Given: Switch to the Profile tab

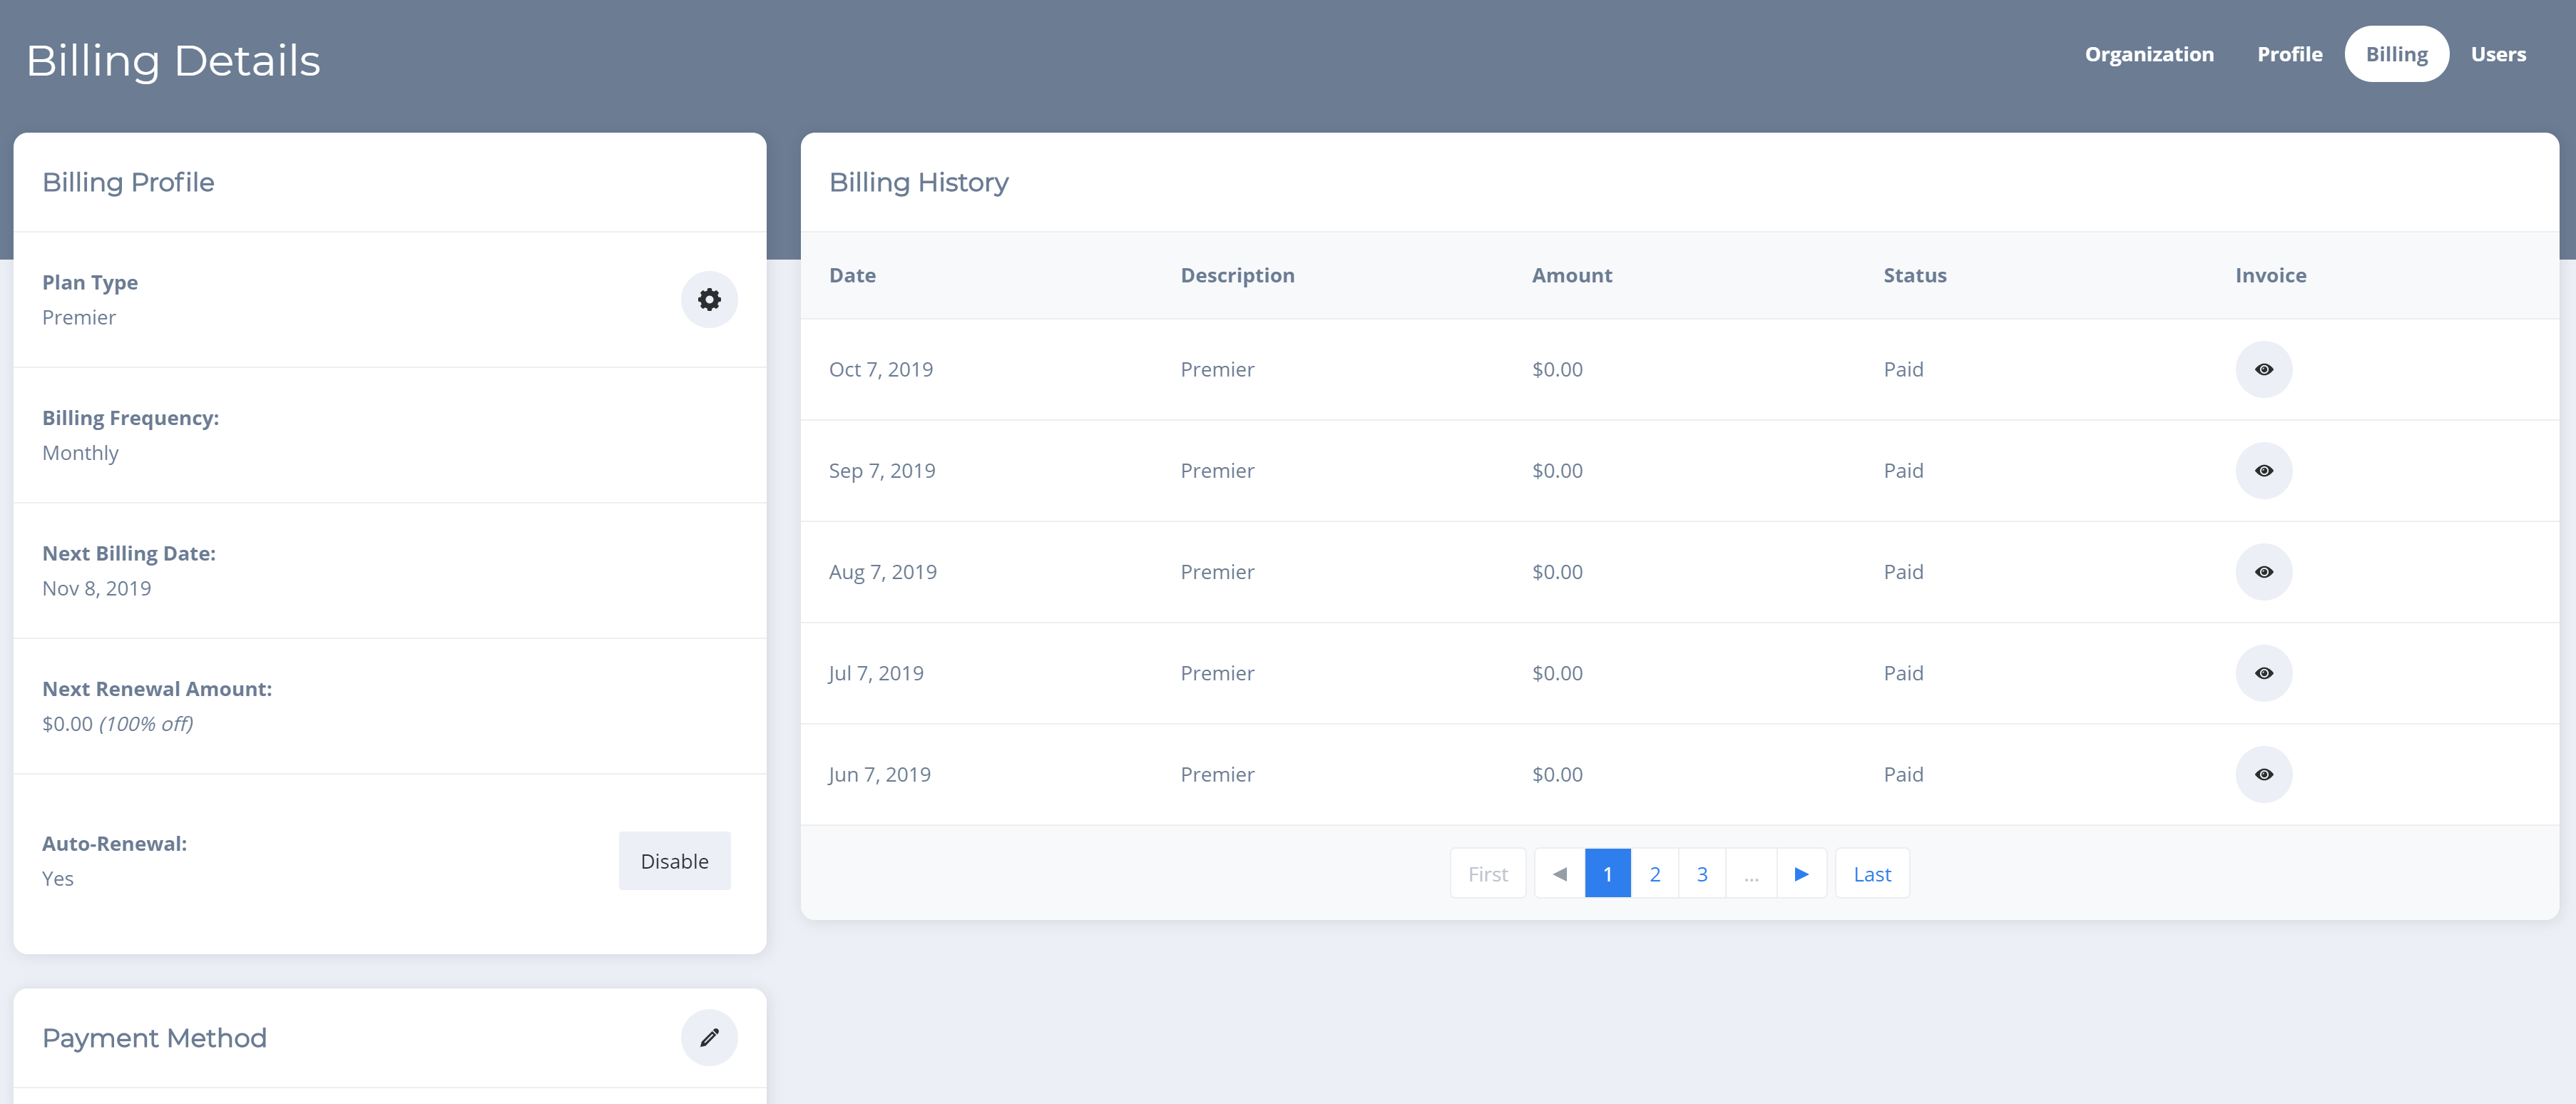Looking at the screenshot, I should tap(2289, 54).
